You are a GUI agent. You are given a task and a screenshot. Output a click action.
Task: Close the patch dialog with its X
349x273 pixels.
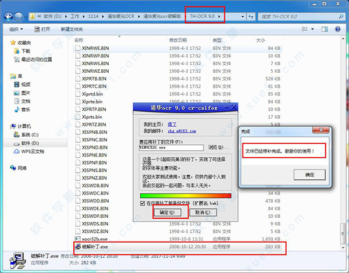click(233, 108)
